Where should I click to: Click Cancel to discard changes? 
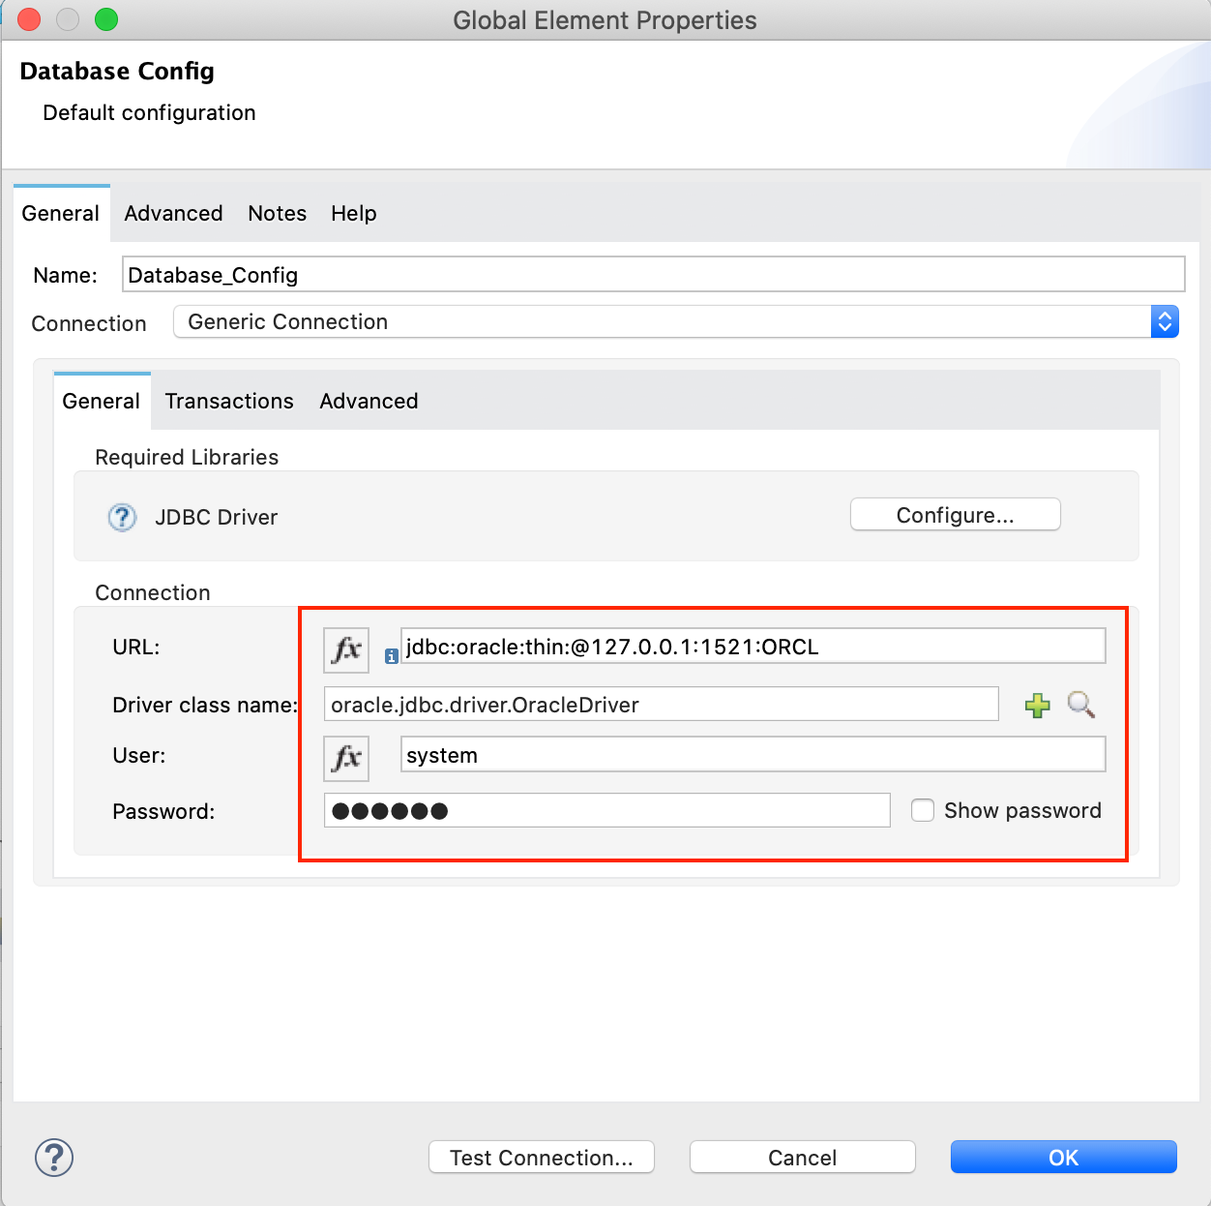click(x=802, y=1158)
